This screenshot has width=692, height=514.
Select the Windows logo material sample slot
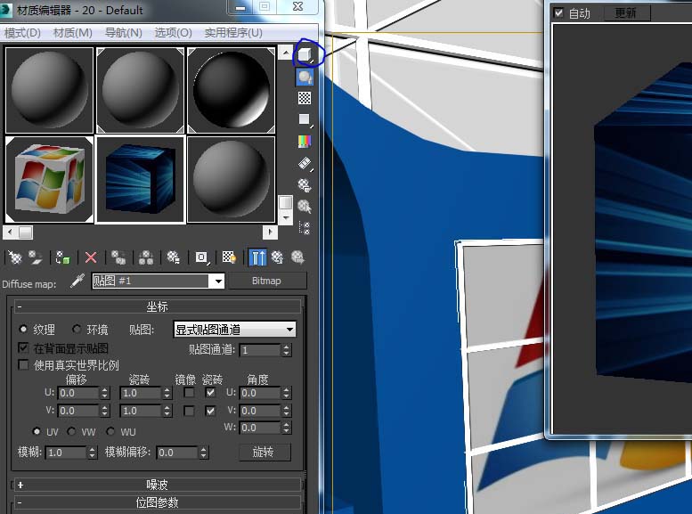[x=49, y=179]
